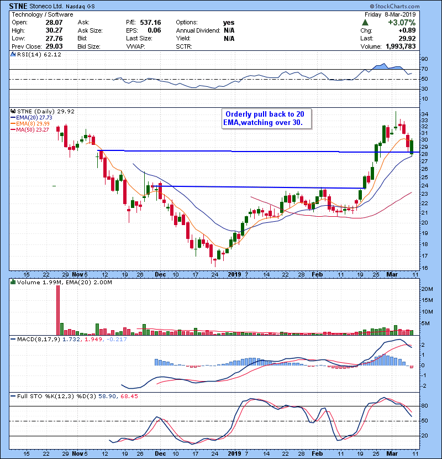Screen dimensions: 442x459
Task: Click the Prev Close 29.03 value
Action: [x=54, y=46]
